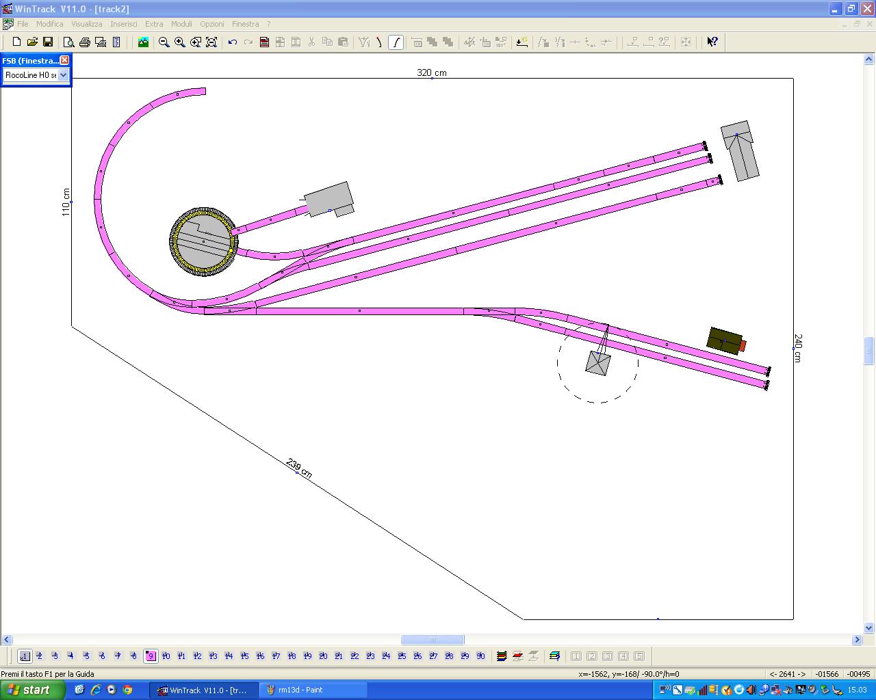Click the rightmost layers manager icon
Screen dimensions: 876x700
point(554,656)
